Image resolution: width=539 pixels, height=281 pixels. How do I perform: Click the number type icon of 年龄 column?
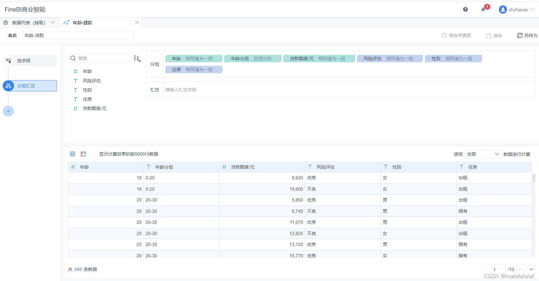[73, 167]
